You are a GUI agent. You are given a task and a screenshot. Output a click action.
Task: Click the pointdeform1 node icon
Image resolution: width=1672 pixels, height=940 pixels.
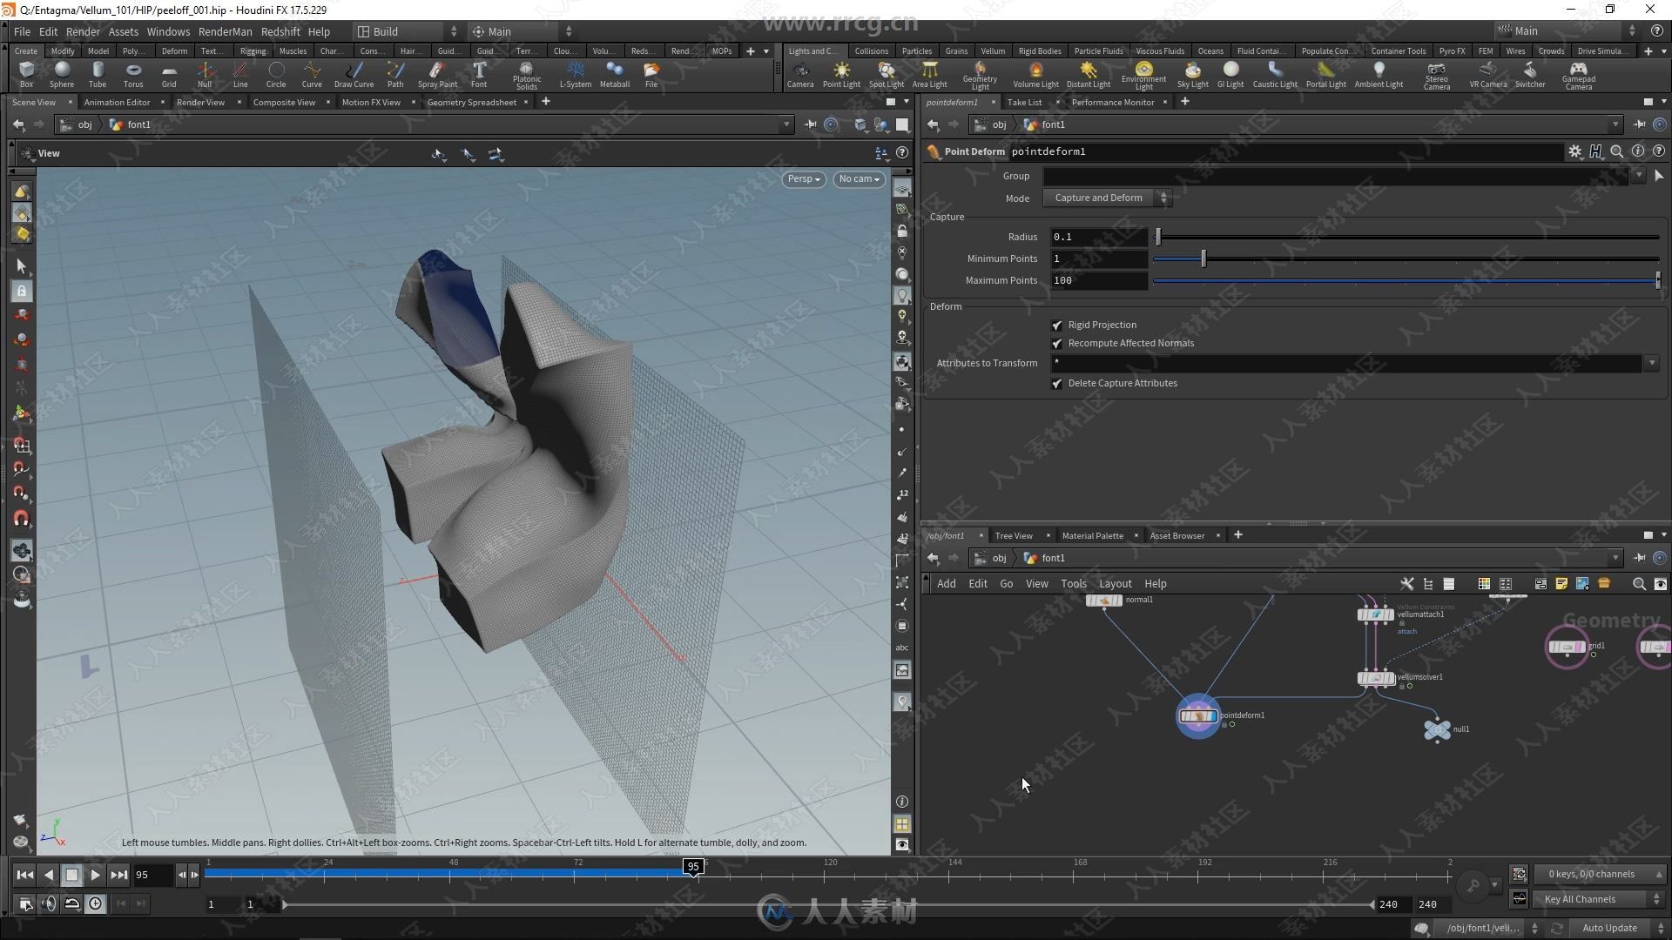point(1199,715)
